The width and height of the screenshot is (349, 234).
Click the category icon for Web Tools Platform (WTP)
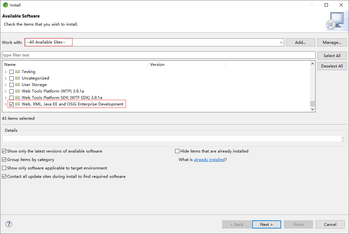pos(18,91)
